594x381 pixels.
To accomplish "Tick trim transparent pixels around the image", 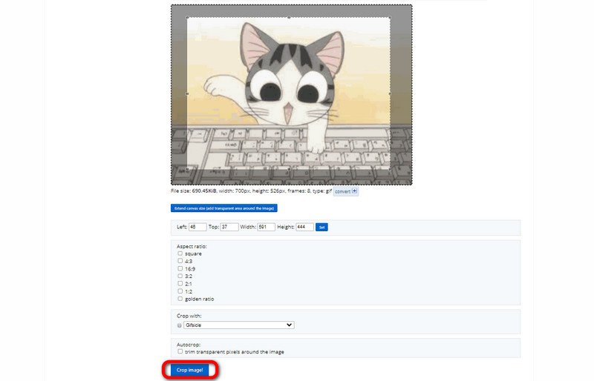I will [180, 351].
